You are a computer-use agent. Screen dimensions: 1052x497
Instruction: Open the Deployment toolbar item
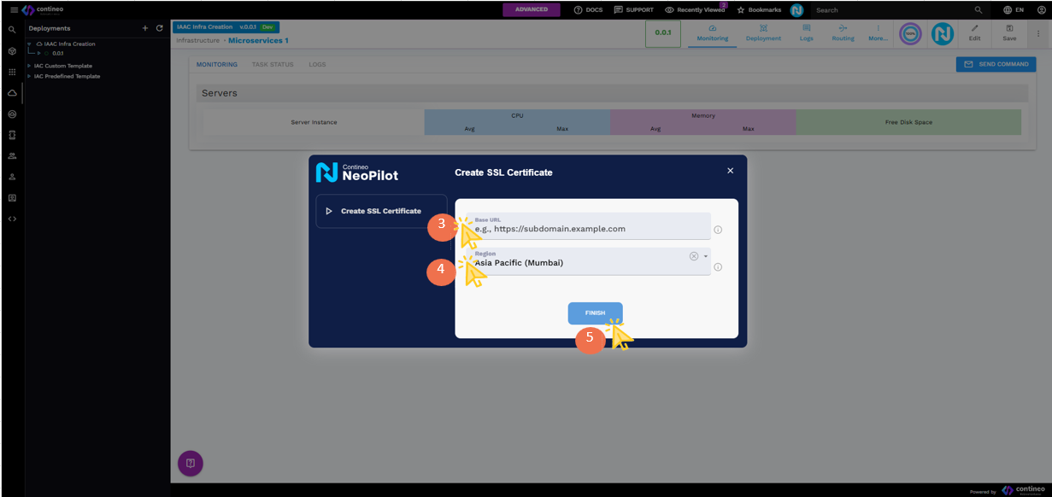(x=762, y=33)
